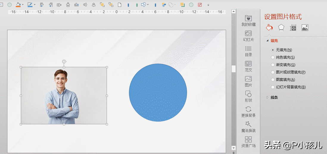
Task: Select the 渐变填充(G) gradient fill option
Action: pyautogui.click(x=283, y=65)
